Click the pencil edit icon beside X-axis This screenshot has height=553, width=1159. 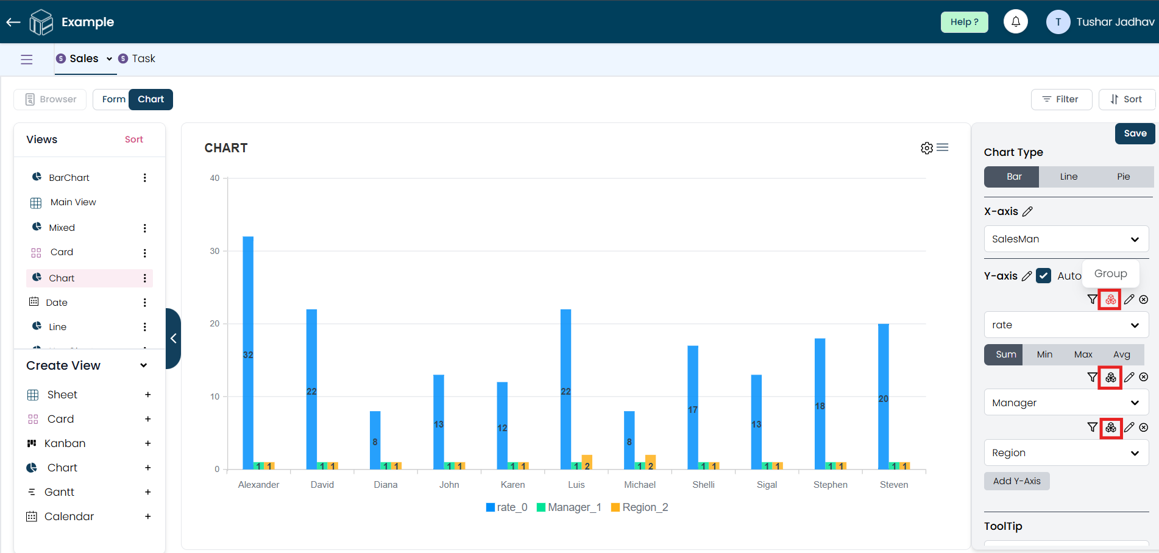(x=1027, y=211)
